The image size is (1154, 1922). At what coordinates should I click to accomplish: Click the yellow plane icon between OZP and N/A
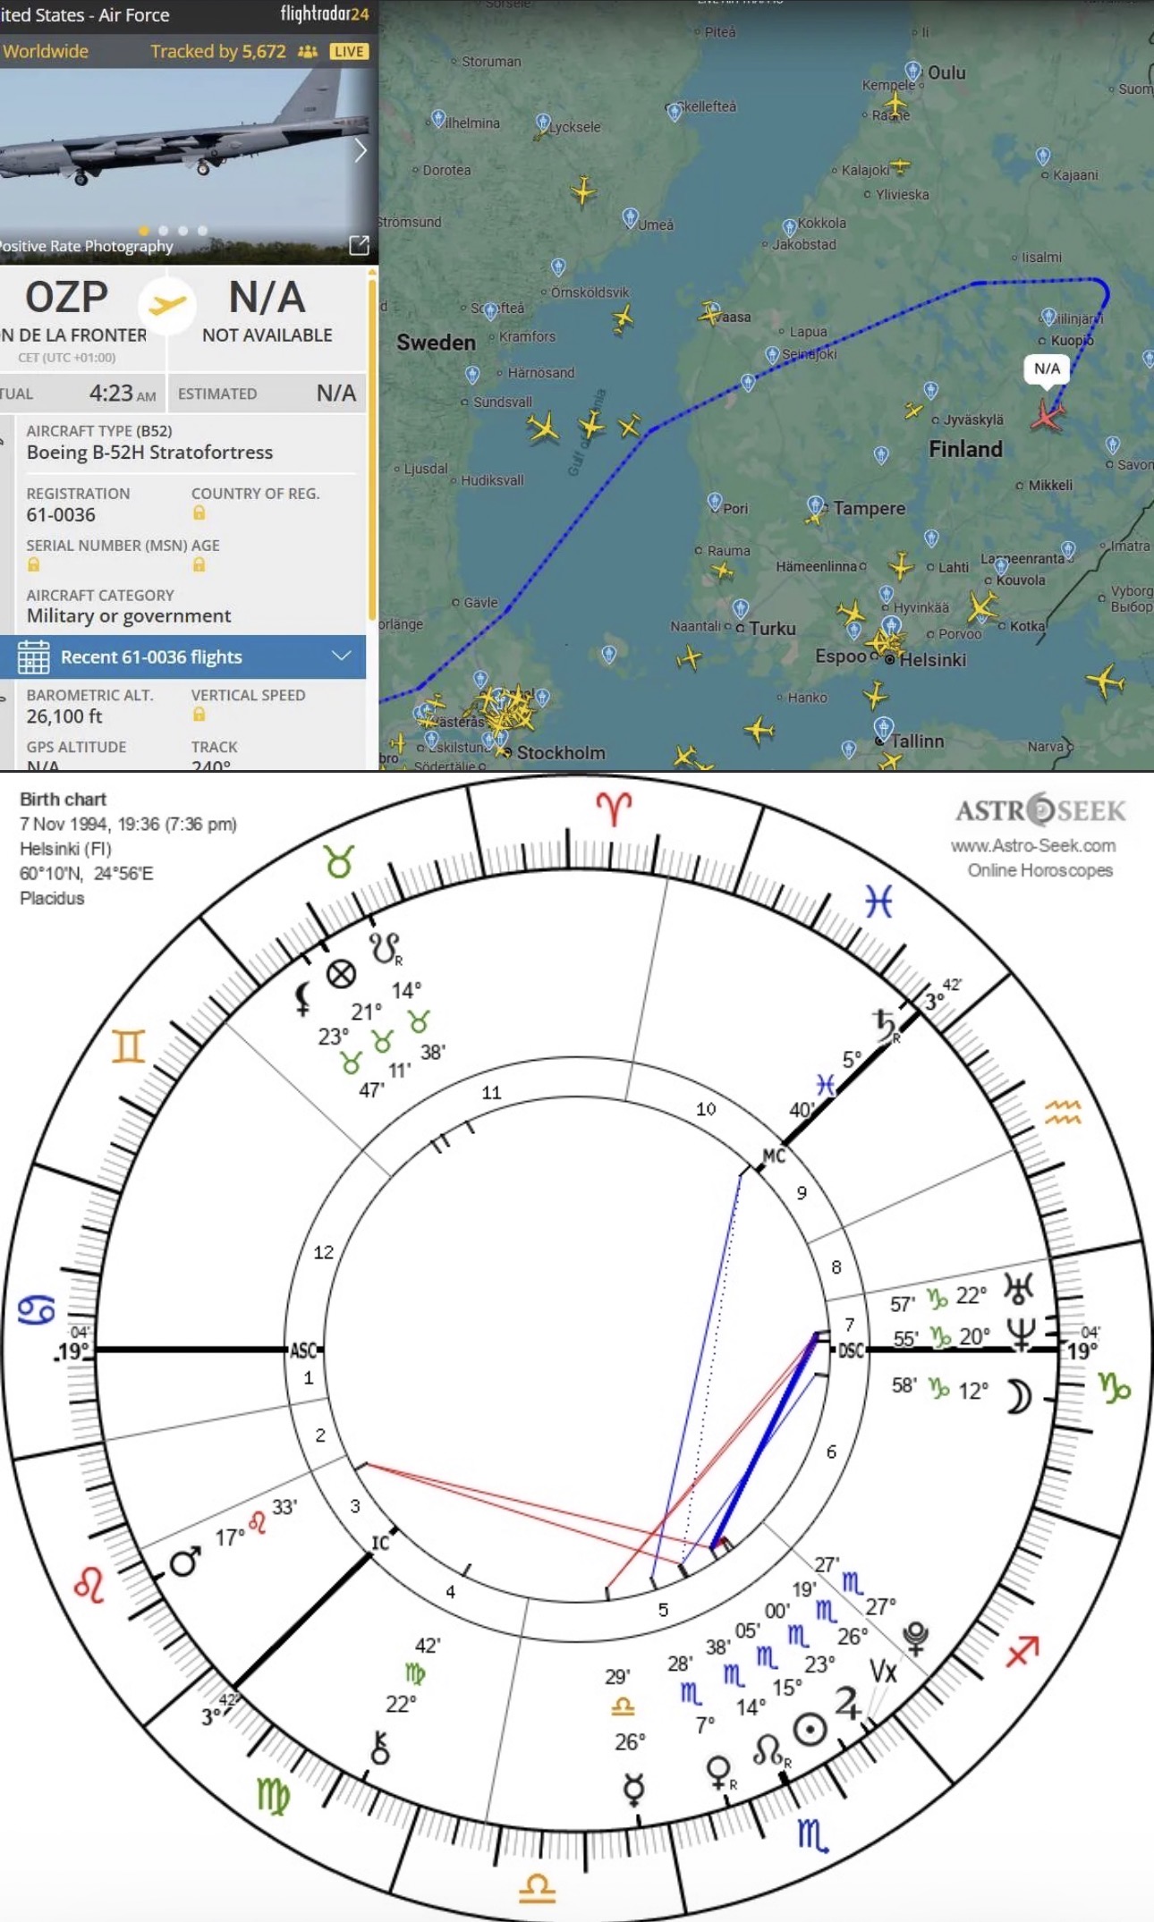click(x=167, y=305)
